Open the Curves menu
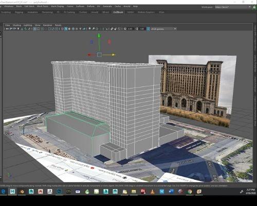The width and height of the screenshot is (257, 206). tap(70, 6)
